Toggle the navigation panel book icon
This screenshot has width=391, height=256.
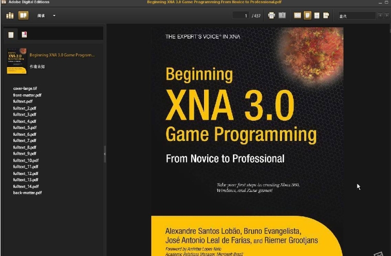coord(282,15)
